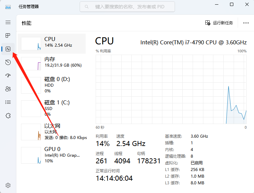Select the 磁盘 0 (D:) item
254x193 pixels.
52,85
